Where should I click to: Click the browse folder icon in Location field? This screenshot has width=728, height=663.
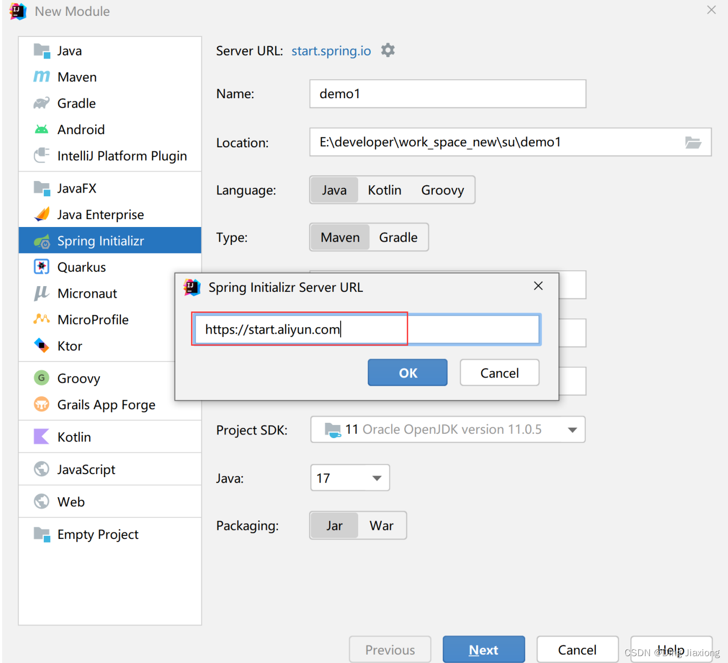693,142
